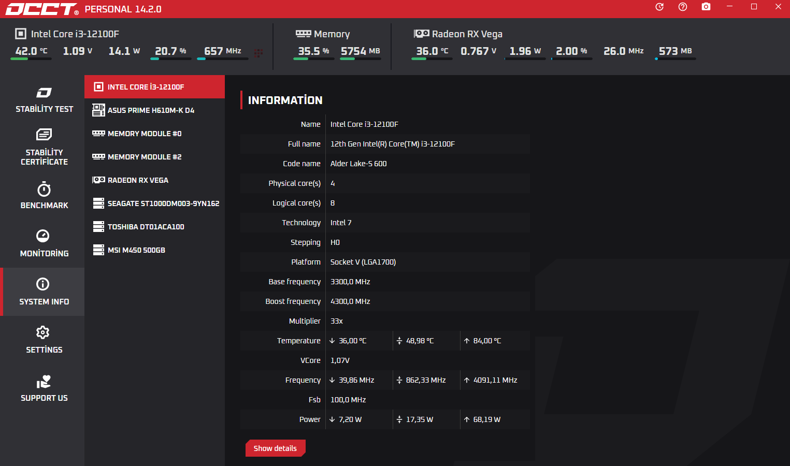Click the CPU temperature 42.0 °C bar
Screen dimensions: 790x466
click(x=31, y=59)
